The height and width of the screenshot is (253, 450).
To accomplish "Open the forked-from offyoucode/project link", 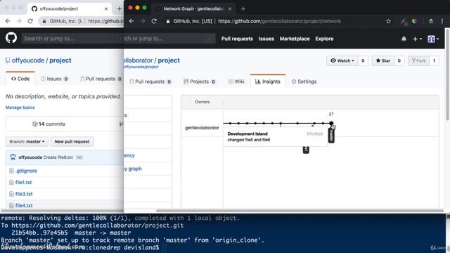I will 141,67.
